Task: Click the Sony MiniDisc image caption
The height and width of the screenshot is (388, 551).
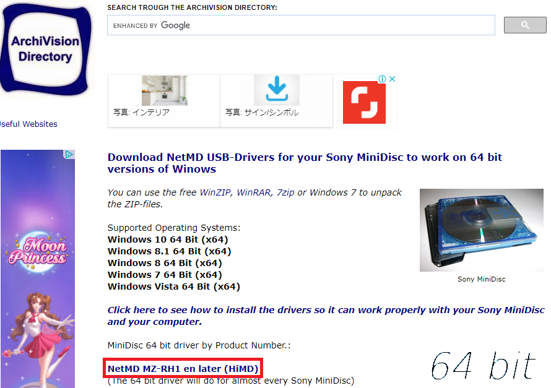Action: point(482,279)
